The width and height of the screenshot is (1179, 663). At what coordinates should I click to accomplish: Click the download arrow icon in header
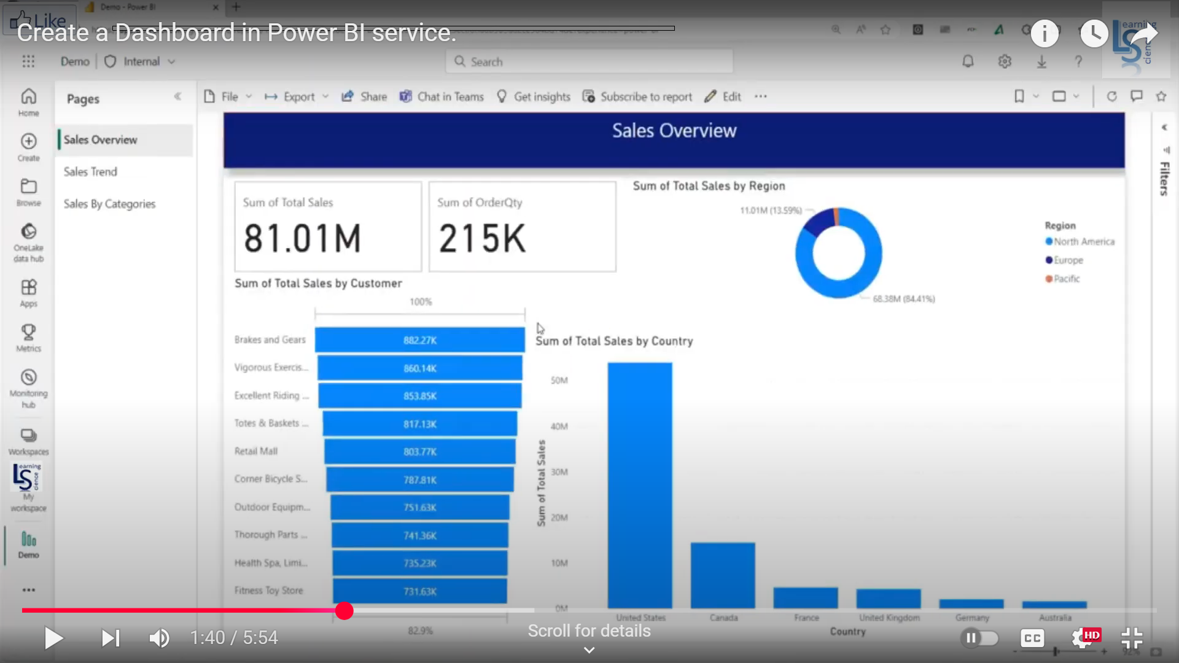1041,61
